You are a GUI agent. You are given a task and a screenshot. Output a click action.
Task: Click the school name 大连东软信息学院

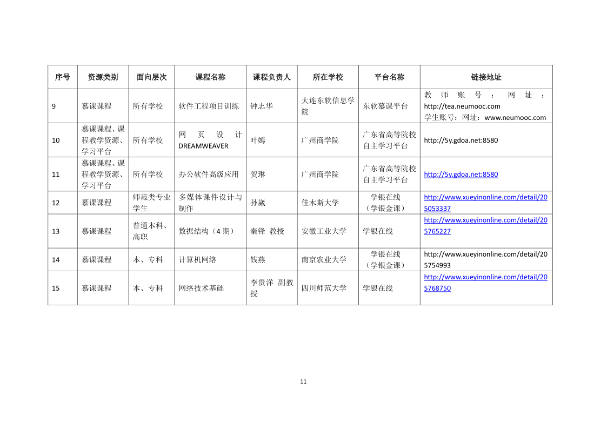tap(328, 106)
